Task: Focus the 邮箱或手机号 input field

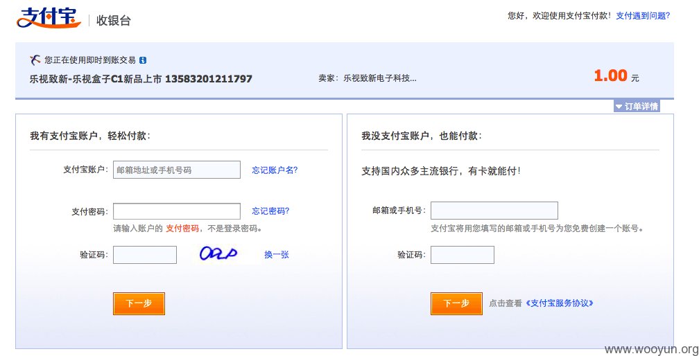Action: coord(494,211)
